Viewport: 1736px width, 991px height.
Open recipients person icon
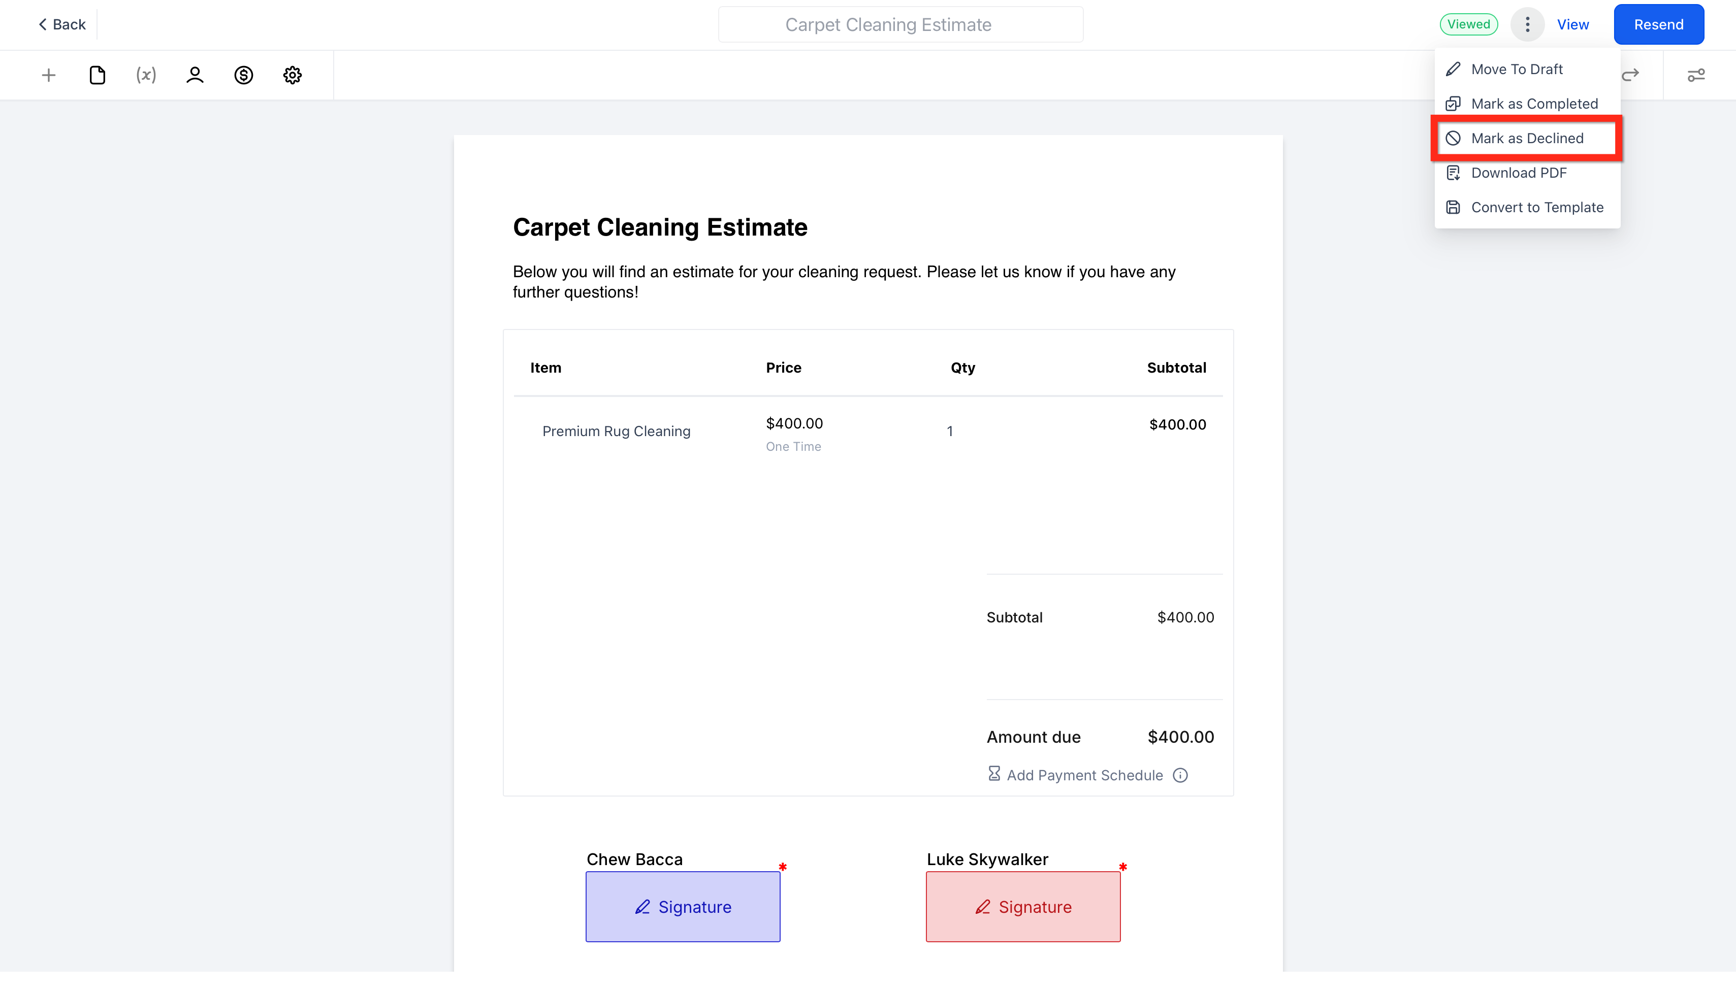[x=195, y=75]
